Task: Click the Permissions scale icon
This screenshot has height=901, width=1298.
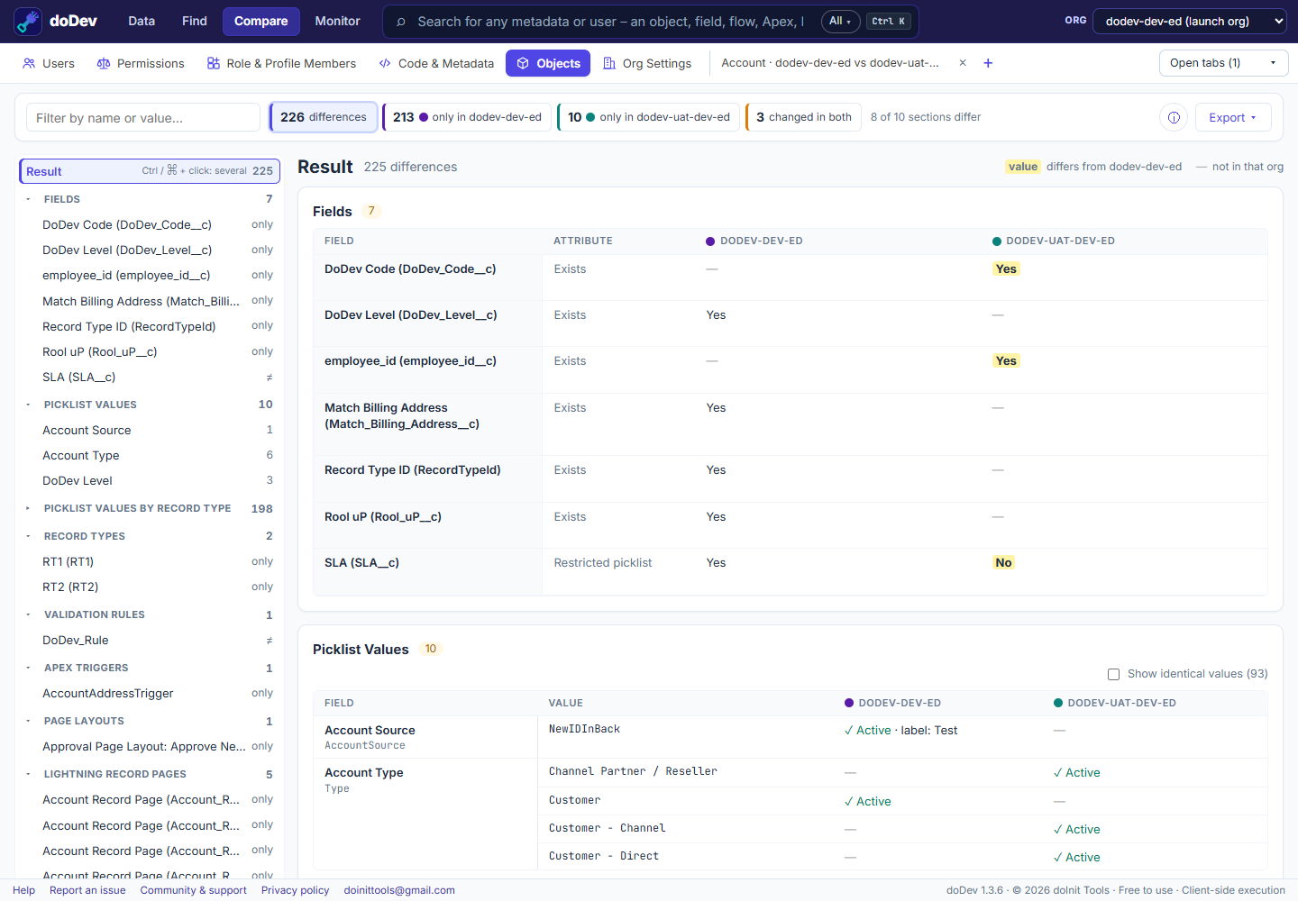Action: coord(104,63)
